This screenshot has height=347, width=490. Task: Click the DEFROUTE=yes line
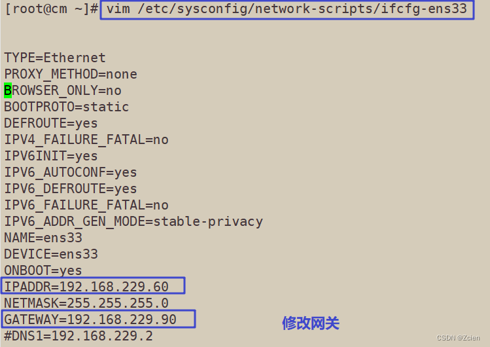point(51,124)
